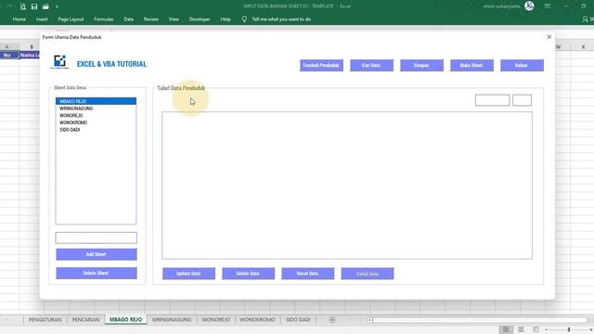Open the Developer ribbon tab
The image size is (594, 334).
(x=200, y=19)
